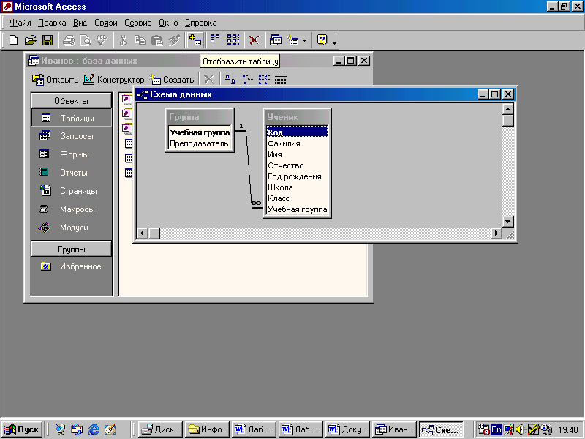Viewport: 585px width, 439px height.
Task: Open the Сервис menu
Action: pyautogui.click(x=137, y=23)
